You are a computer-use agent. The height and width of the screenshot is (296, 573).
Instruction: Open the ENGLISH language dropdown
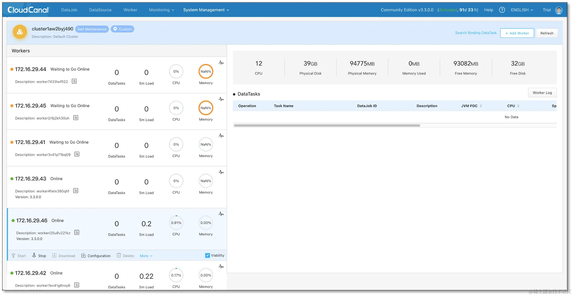[522, 10]
